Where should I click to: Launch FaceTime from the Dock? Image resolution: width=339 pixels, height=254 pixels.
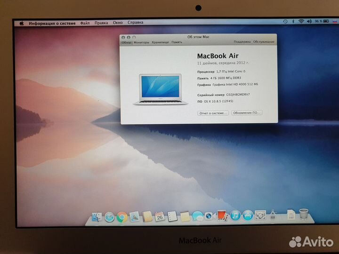[210, 216]
